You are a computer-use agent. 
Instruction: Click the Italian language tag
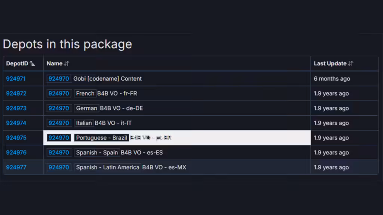[x=84, y=123]
